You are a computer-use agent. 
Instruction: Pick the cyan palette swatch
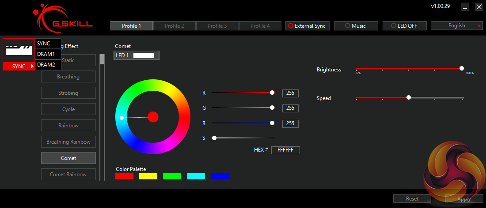[x=196, y=176]
